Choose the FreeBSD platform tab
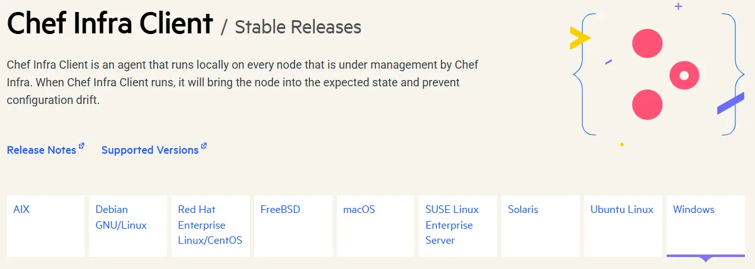 click(293, 226)
